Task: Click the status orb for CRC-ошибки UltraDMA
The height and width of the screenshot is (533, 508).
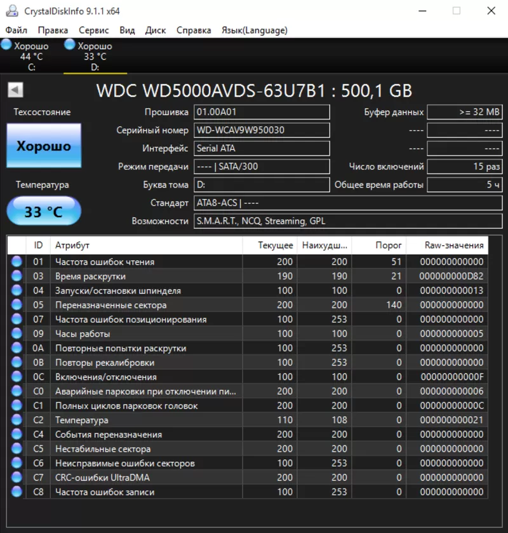Action: 17,478
